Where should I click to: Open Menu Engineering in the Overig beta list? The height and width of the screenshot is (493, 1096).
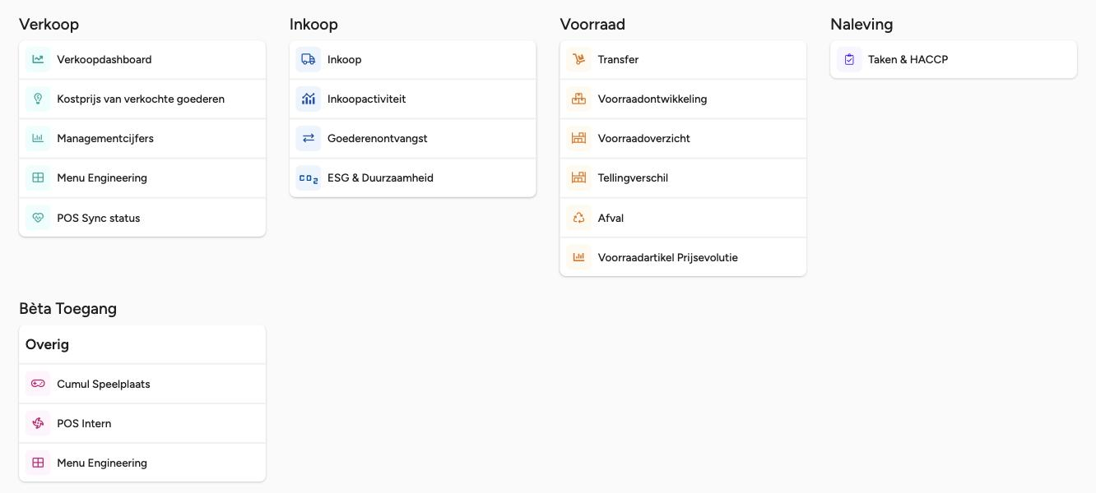pos(142,463)
